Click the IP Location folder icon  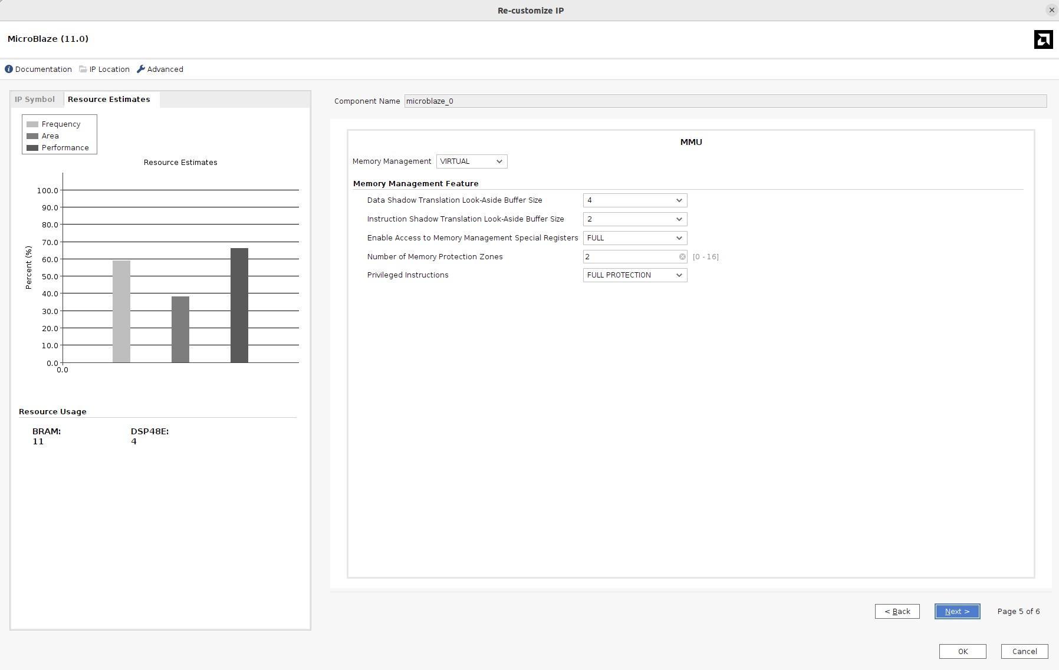(83, 69)
